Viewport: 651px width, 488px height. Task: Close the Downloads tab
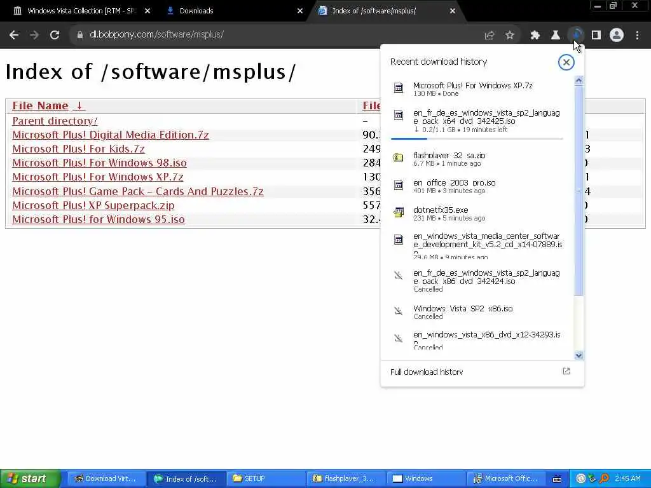300,11
